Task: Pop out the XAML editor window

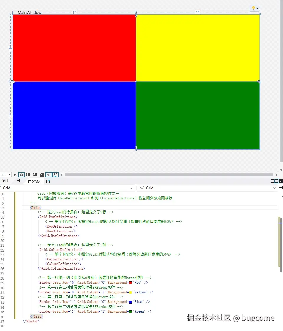Action: coord(48,181)
